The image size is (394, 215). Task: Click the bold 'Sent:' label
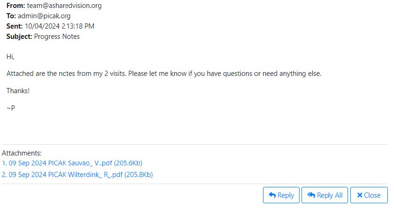tap(15, 26)
